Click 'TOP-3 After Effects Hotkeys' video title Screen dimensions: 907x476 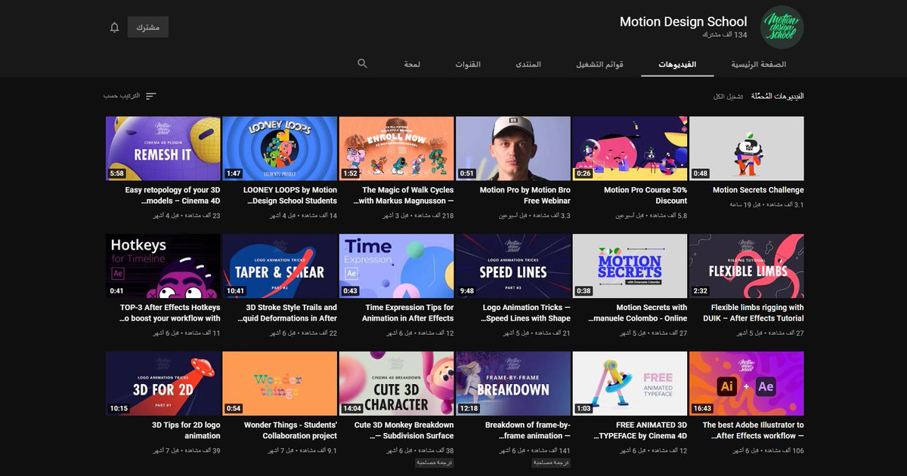170,313
